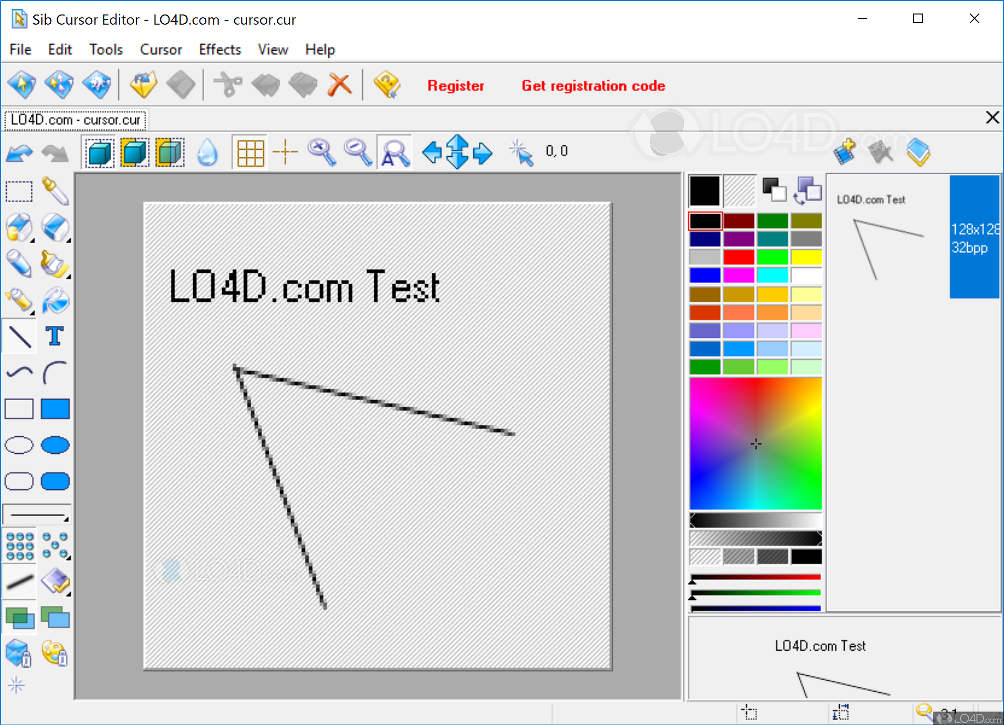Click the Zoom in magnifier
Viewport: 1004px width, 725px height.
click(x=322, y=152)
